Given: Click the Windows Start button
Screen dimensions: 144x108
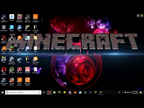Looking at the screenshot, I should click(x=2, y=92).
